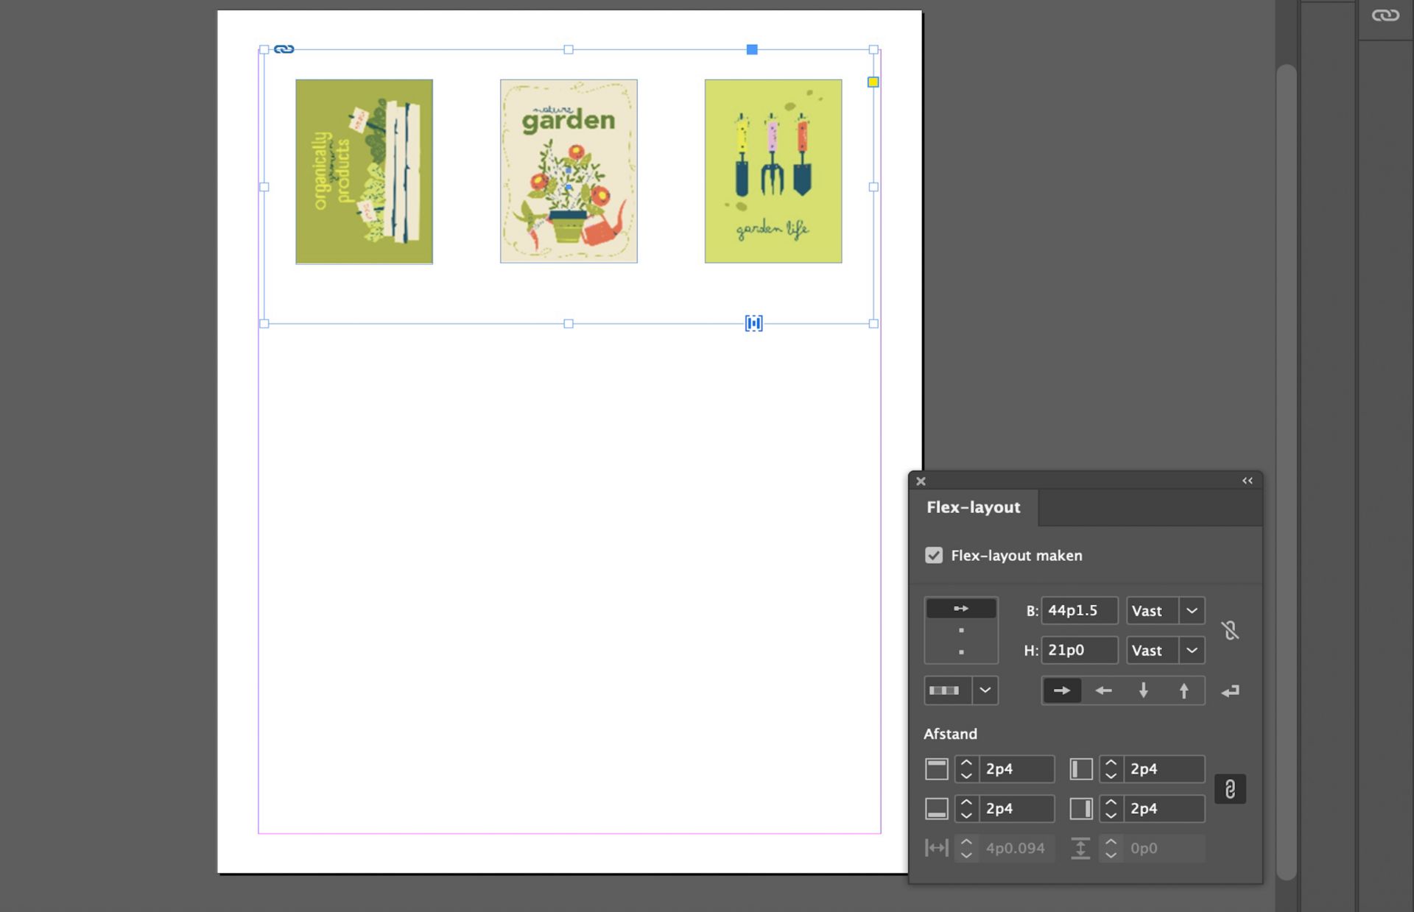This screenshot has width=1414, height=912.
Task: Click the yellow square on frame edge
Action: pyautogui.click(x=873, y=82)
